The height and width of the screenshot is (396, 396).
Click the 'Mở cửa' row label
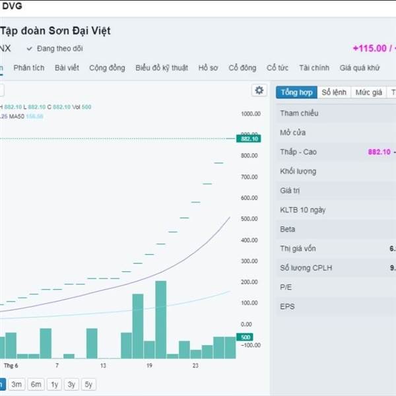point(292,133)
